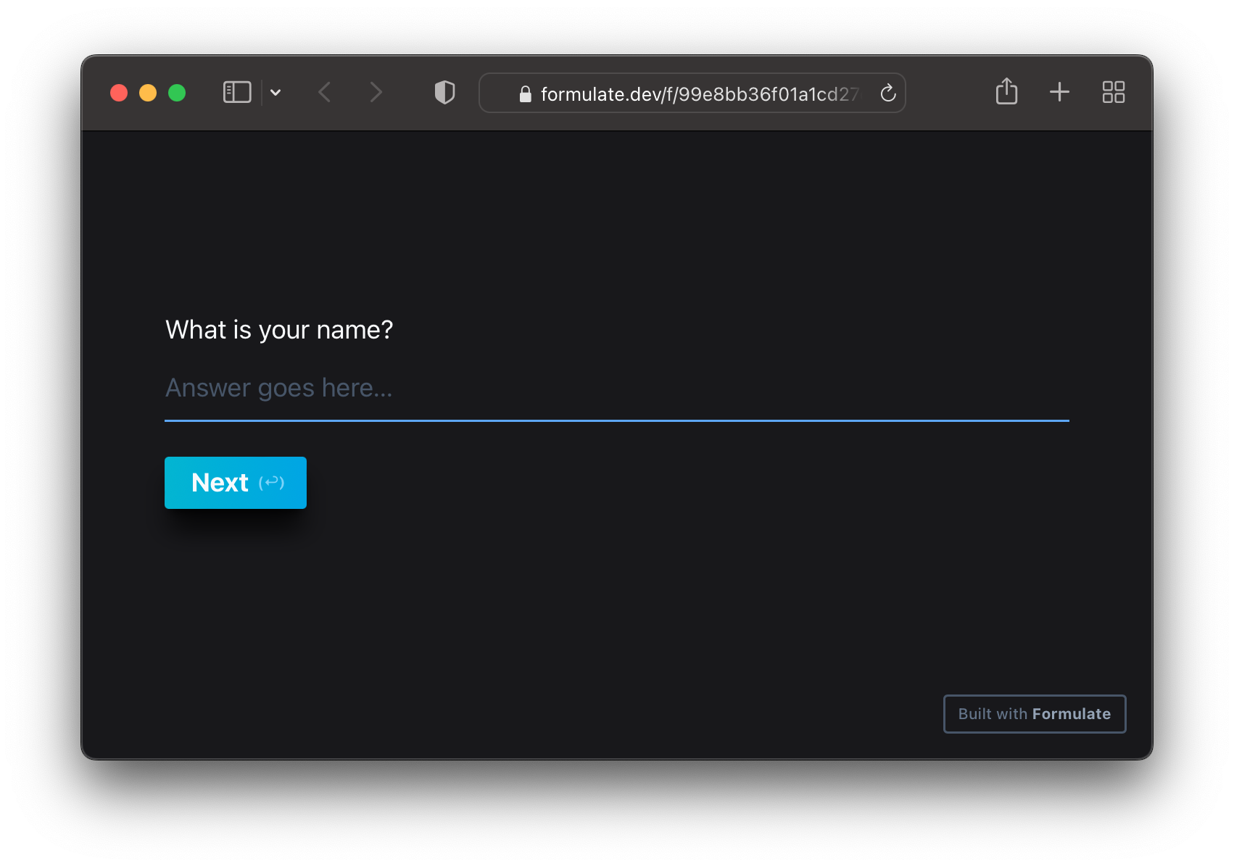This screenshot has height=867, width=1234.
Task: Click the 'Answer goes here...' name field
Action: coord(616,389)
